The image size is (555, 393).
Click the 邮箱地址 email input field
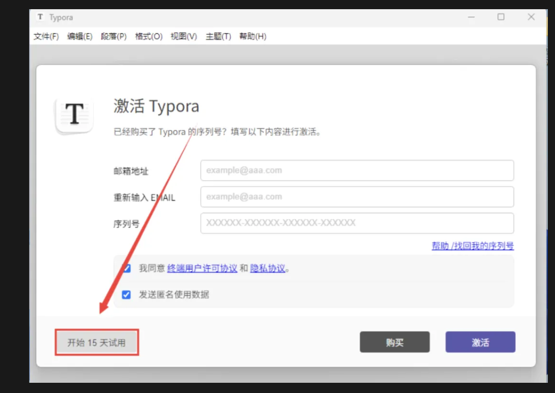357,171
